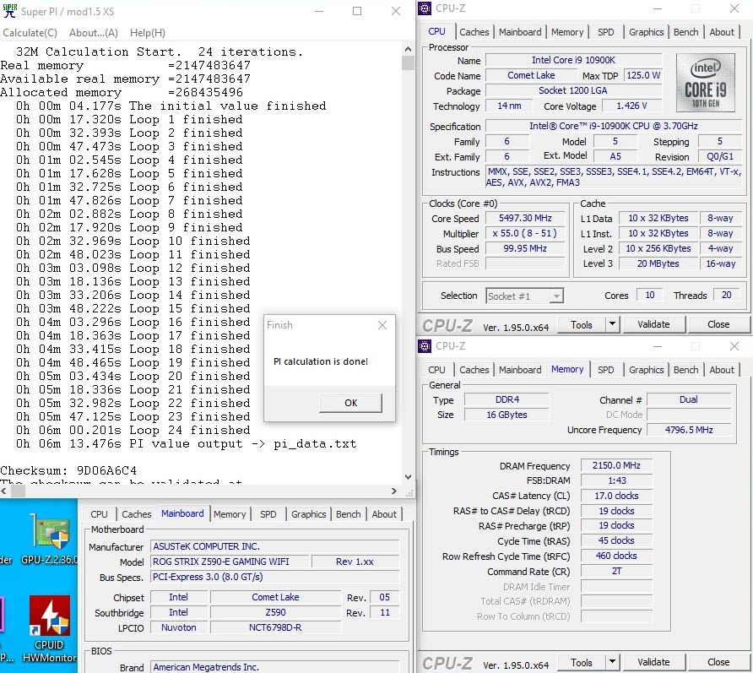
Task: Expand Tools dropdown arrow in top CPU-Z window
Action: click(612, 325)
